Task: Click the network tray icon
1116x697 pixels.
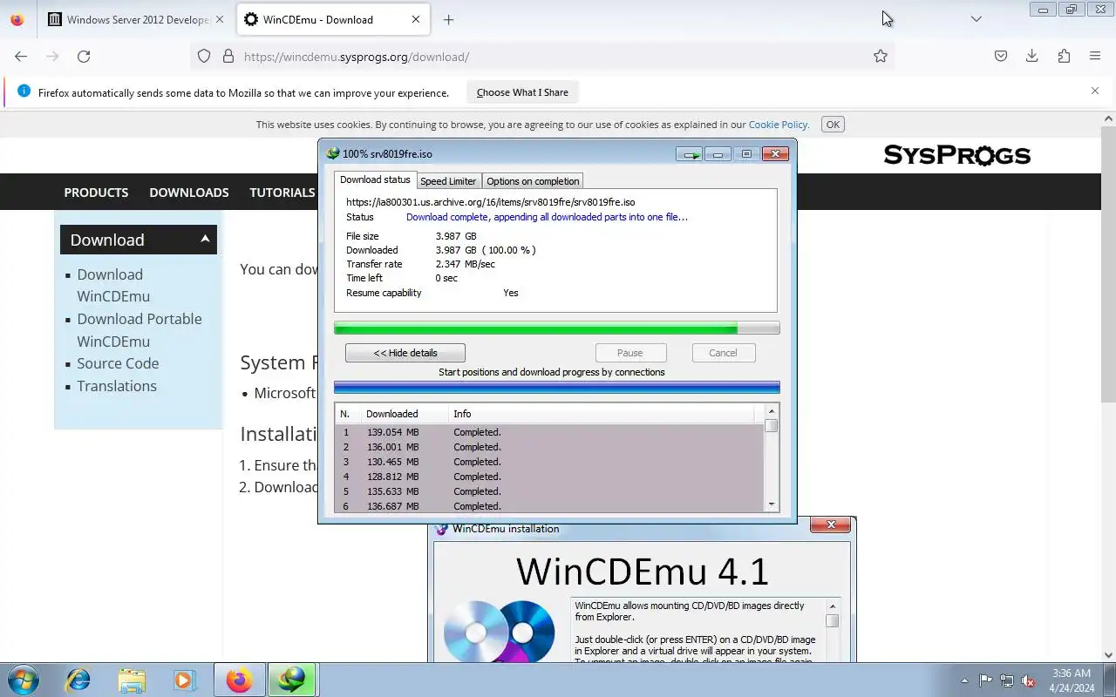Action: [1007, 680]
